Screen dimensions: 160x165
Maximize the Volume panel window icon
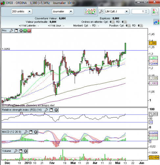pyautogui.click(x=21, y=151)
